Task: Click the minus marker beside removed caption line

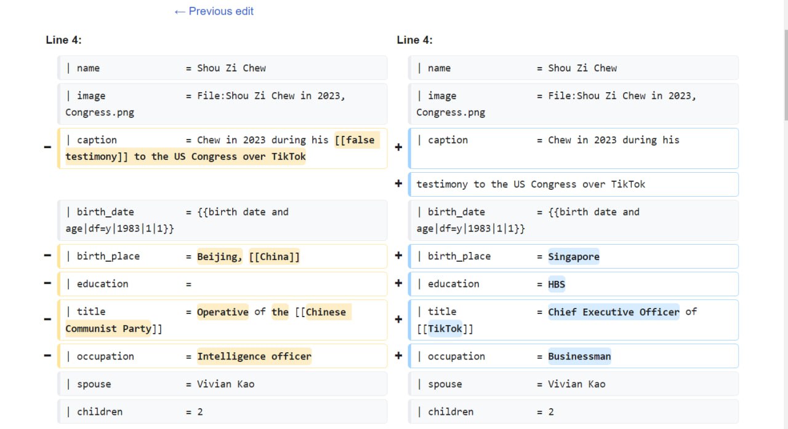Action: pos(47,147)
